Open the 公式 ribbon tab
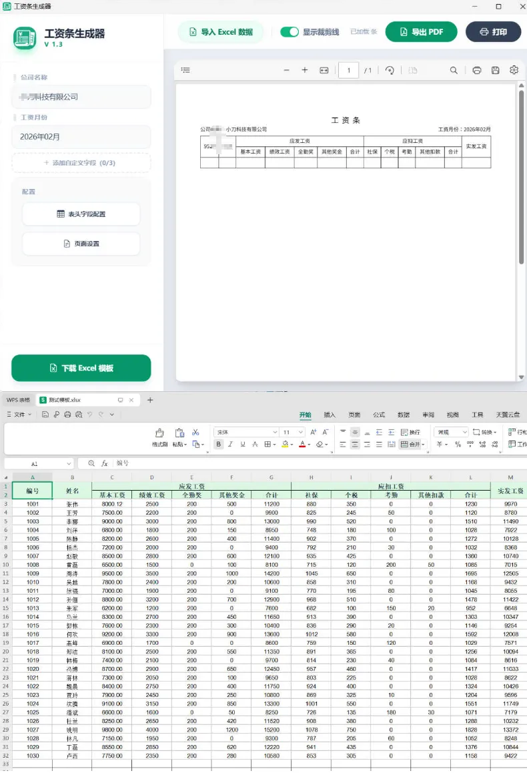Screen dimensions: 527x773 pos(379,415)
